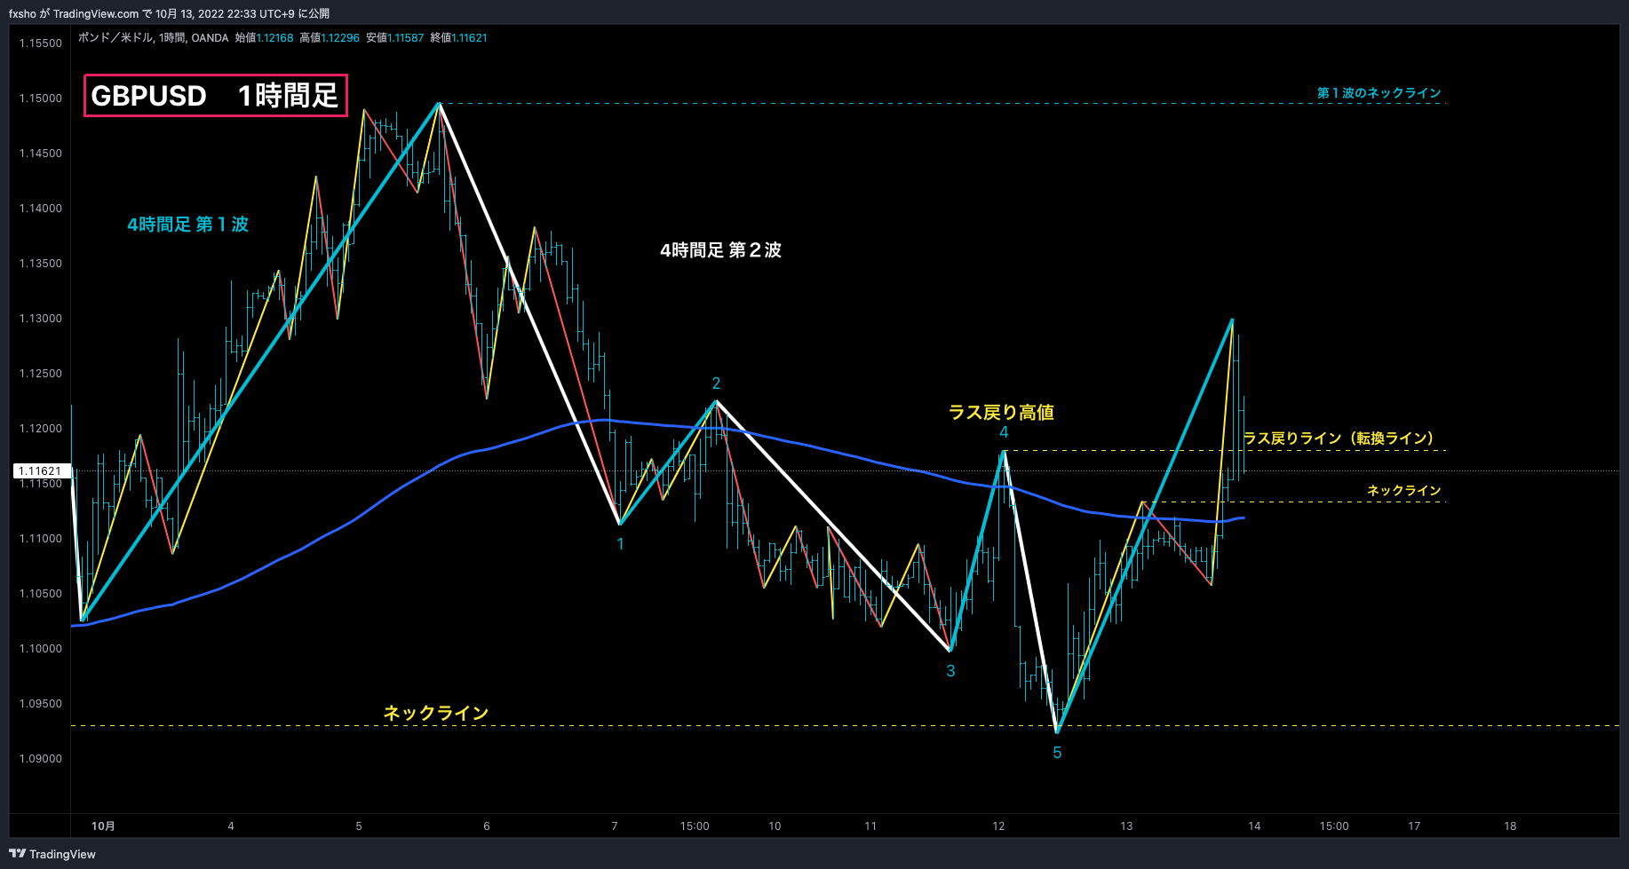Click the GBPUSD 1時間足 title box
Screen dimensions: 1629x869
click(x=216, y=95)
